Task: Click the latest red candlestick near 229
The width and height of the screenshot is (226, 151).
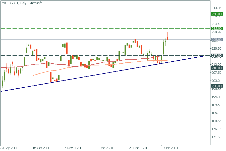Action: click(x=167, y=38)
